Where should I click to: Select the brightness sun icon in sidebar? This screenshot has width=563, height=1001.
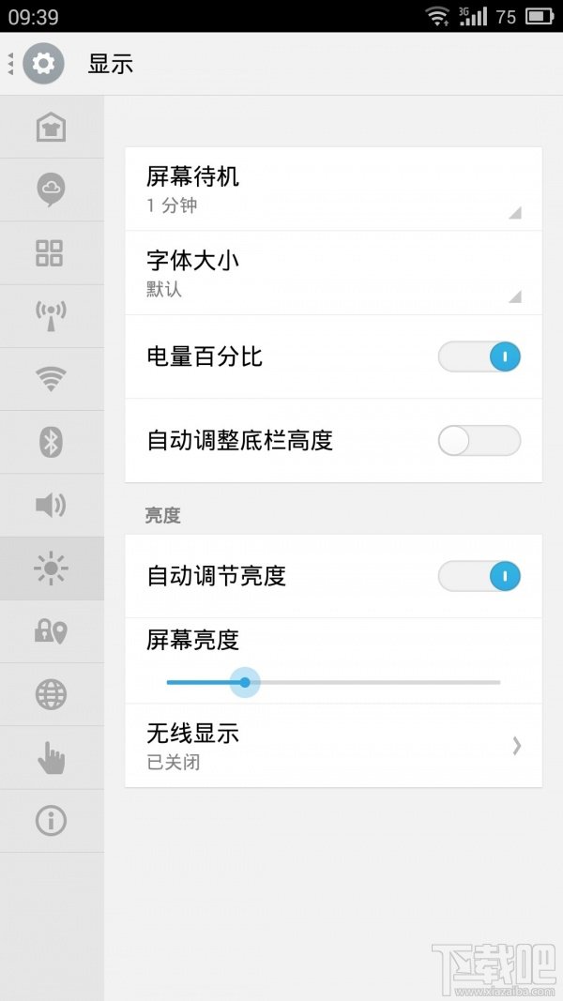click(52, 568)
